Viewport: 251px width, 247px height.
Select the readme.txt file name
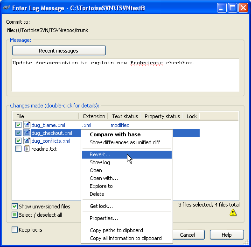click(44, 149)
